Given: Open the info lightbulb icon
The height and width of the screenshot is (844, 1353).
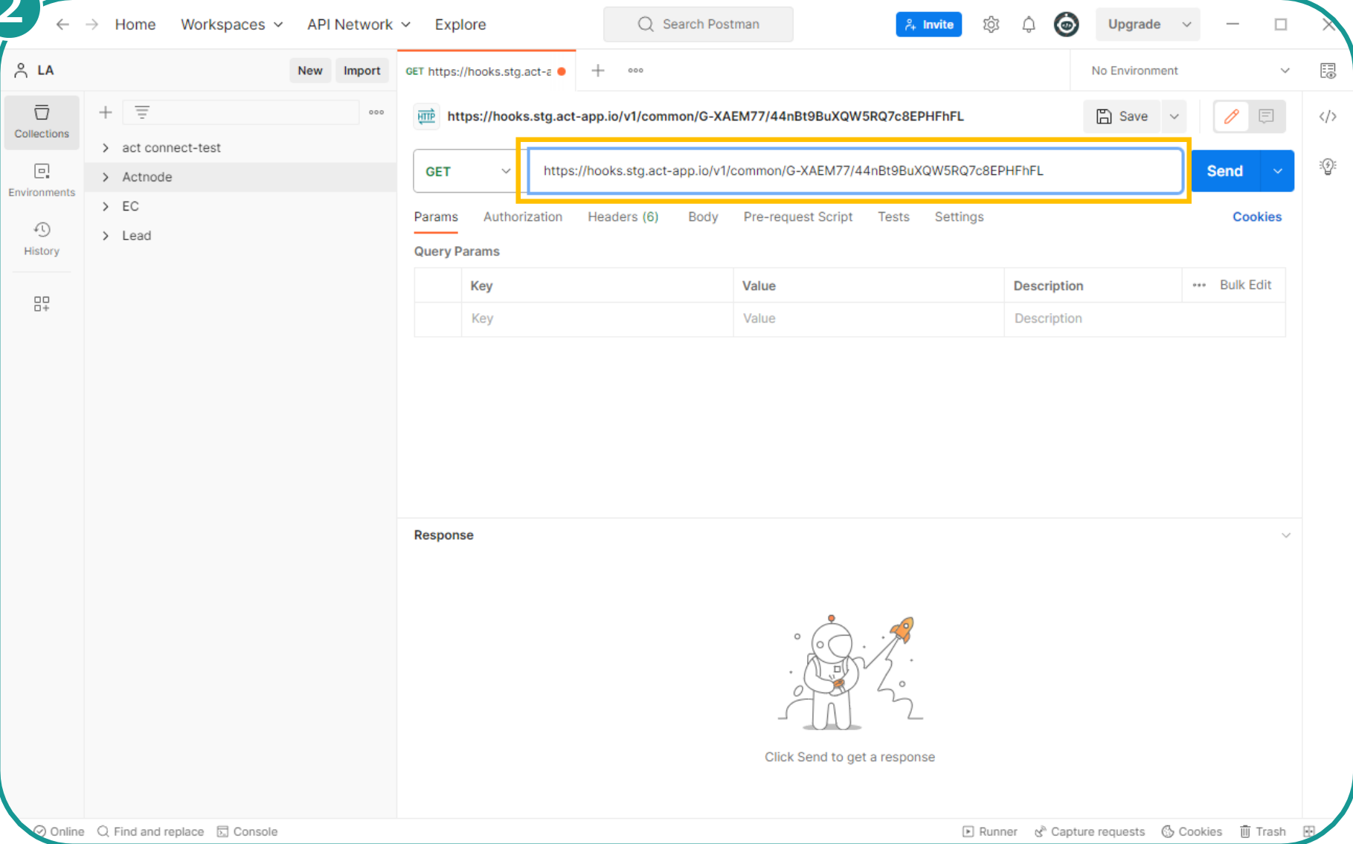Looking at the screenshot, I should [x=1328, y=166].
